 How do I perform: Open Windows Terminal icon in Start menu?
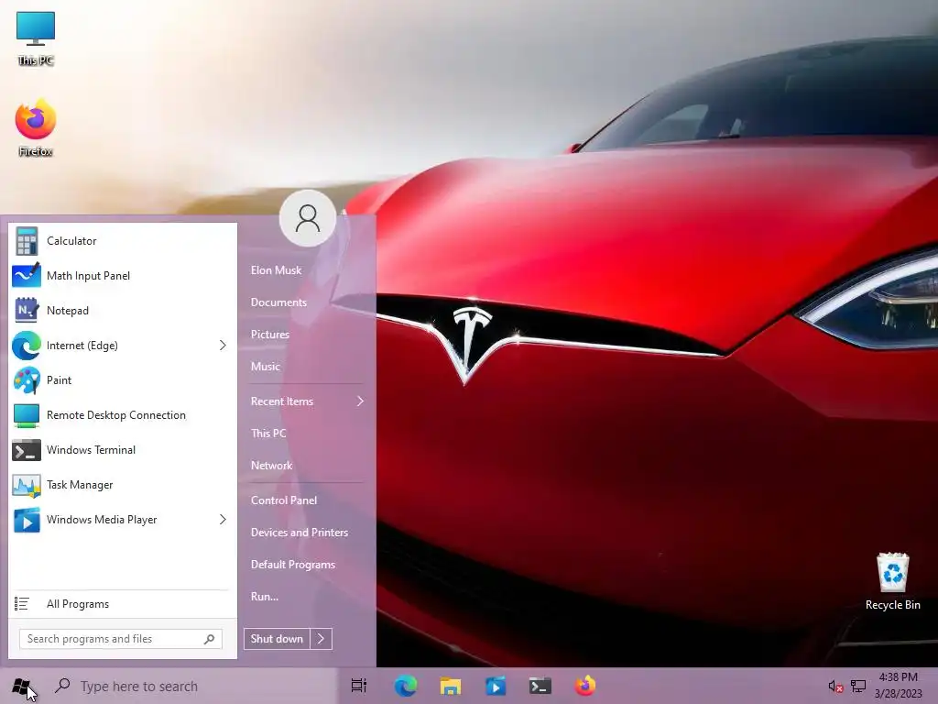pyautogui.click(x=27, y=450)
